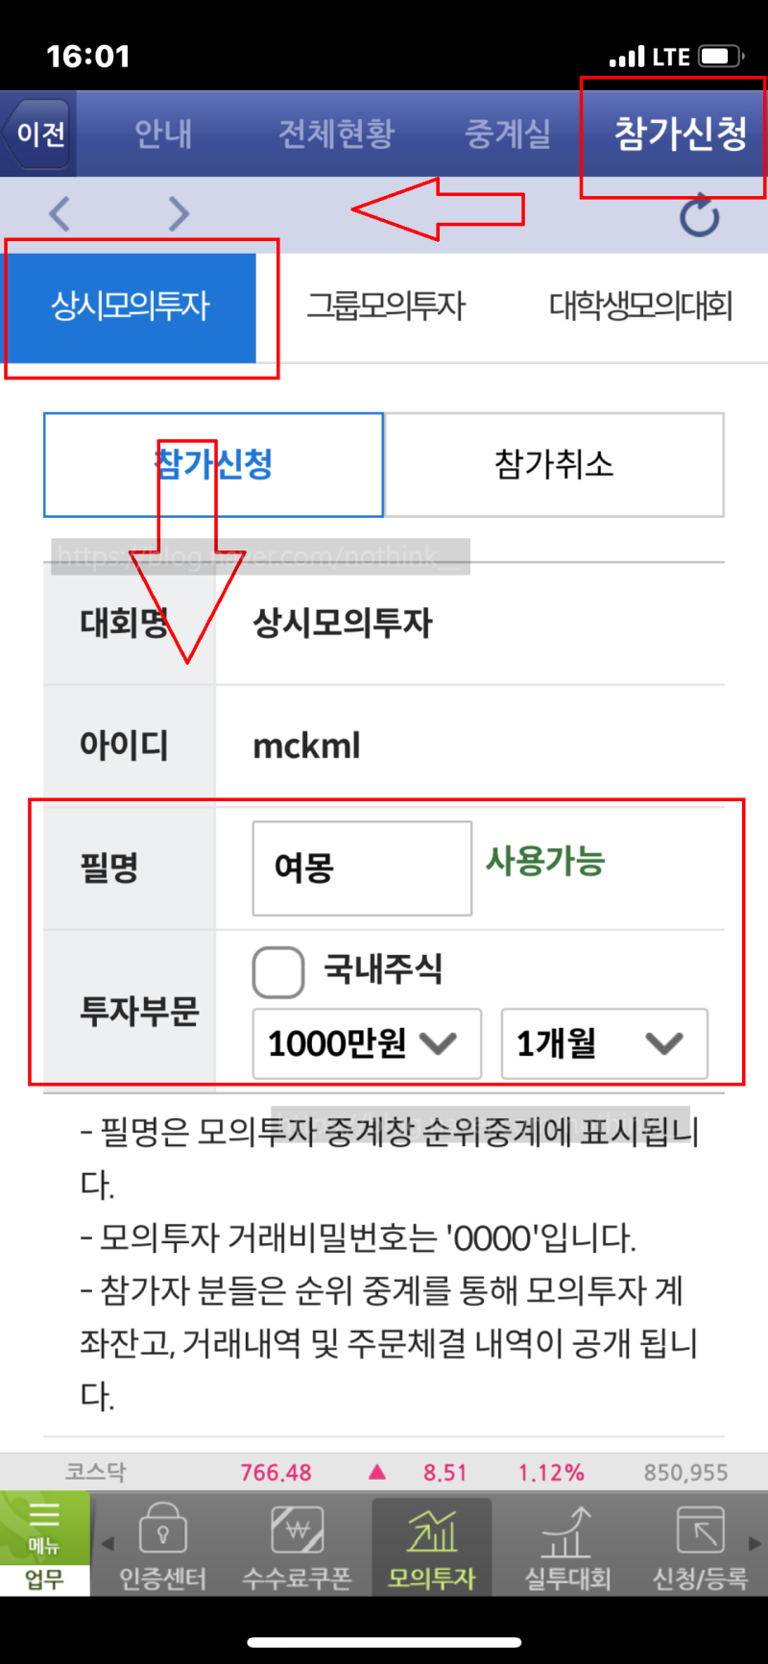This screenshot has height=1664, width=768.
Task: Enable the 국내주식 checkbox
Action: point(277,971)
